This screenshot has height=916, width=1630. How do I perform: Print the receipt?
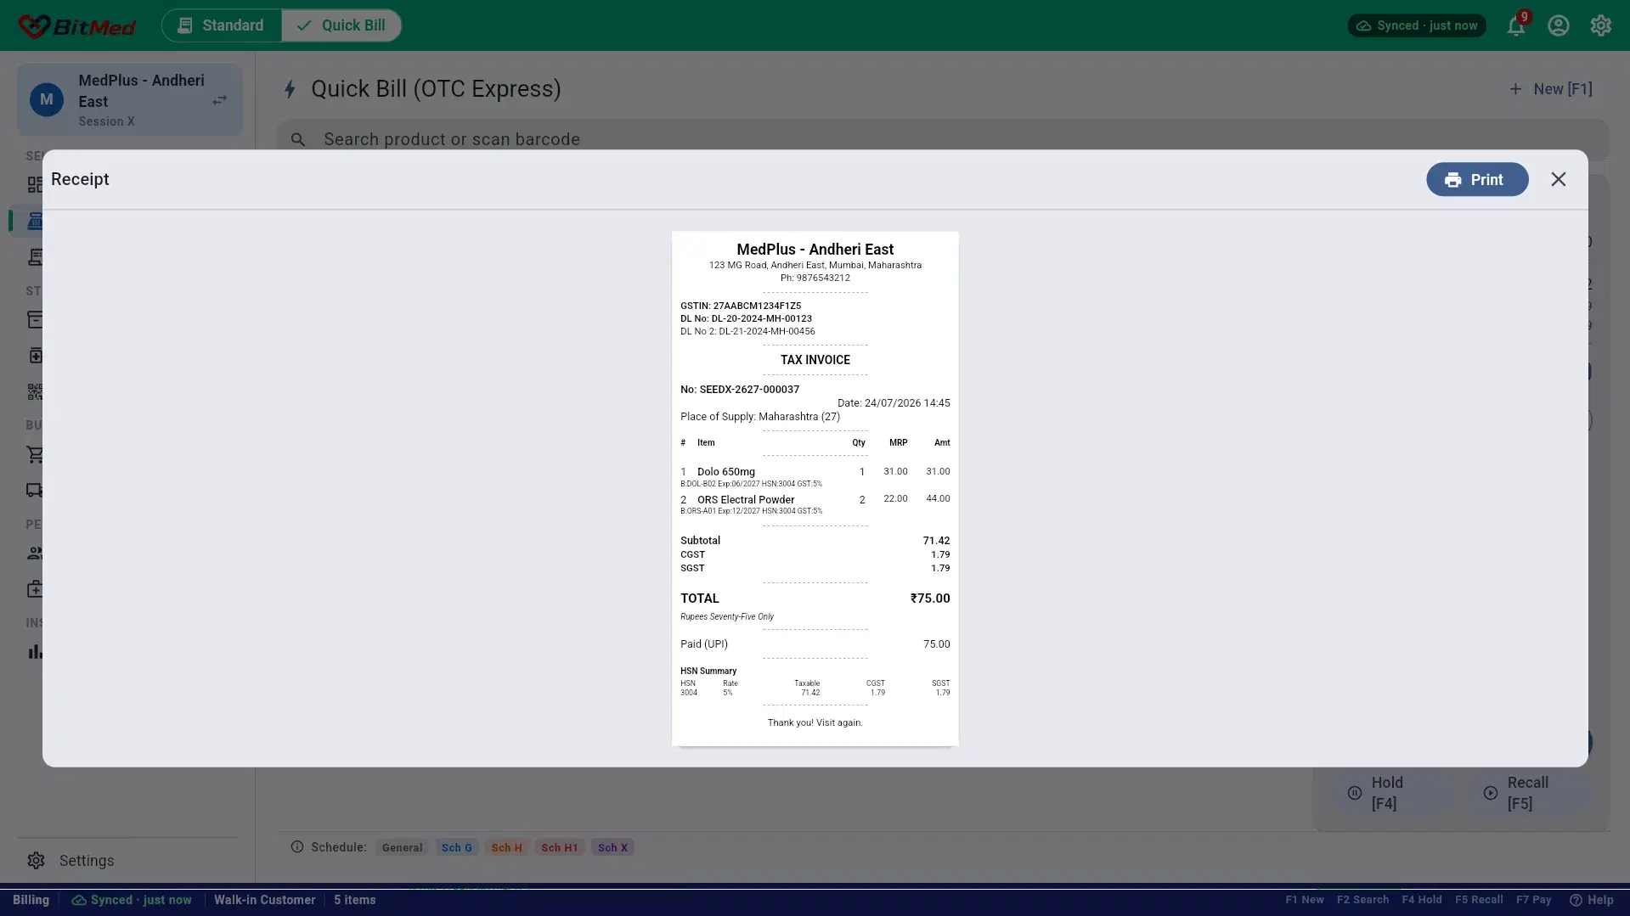(x=1477, y=179)
